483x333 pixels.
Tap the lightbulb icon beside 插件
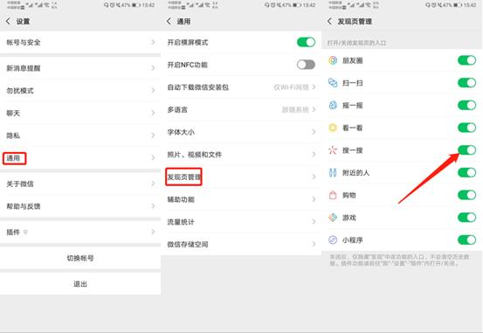pos(25,232)
